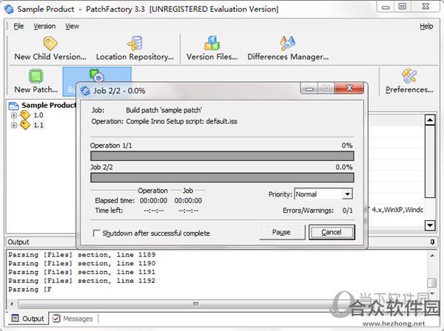The height and width of the screenshot is (331, 444).
Task: Open the Version Files cubes icon
Action: coord(212,43)
